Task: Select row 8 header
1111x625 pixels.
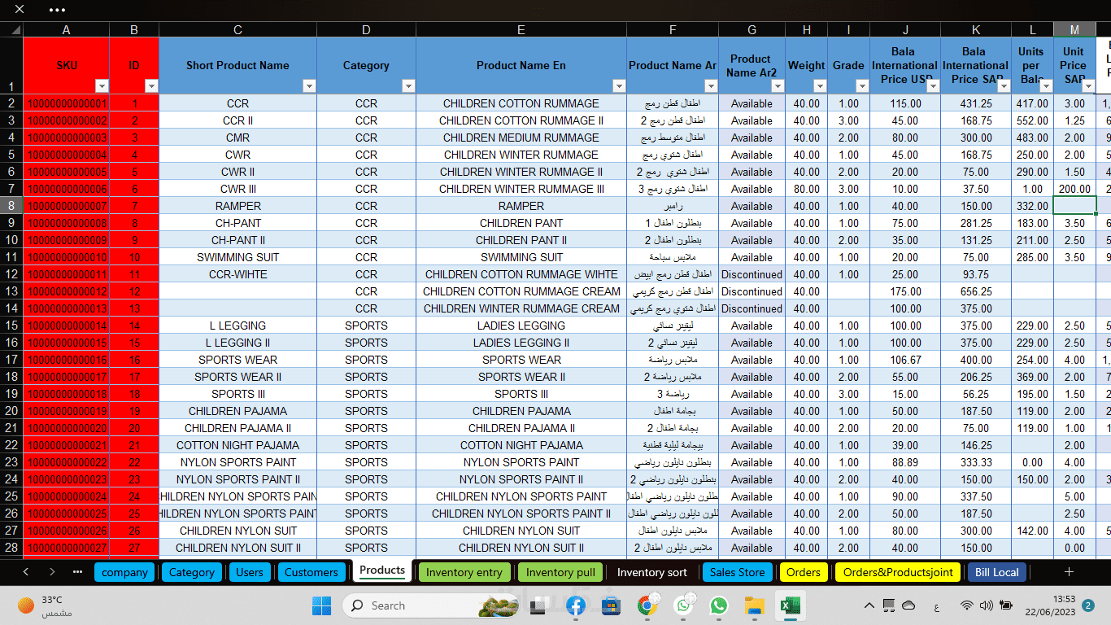Action: coord(11,206)
